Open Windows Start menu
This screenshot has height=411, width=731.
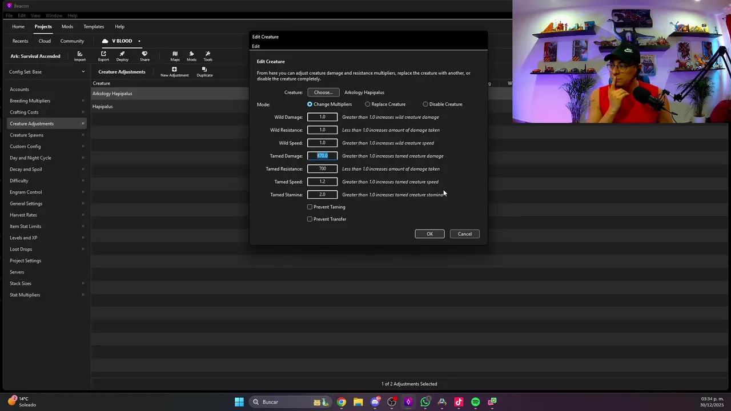click(x=239, y=402)
